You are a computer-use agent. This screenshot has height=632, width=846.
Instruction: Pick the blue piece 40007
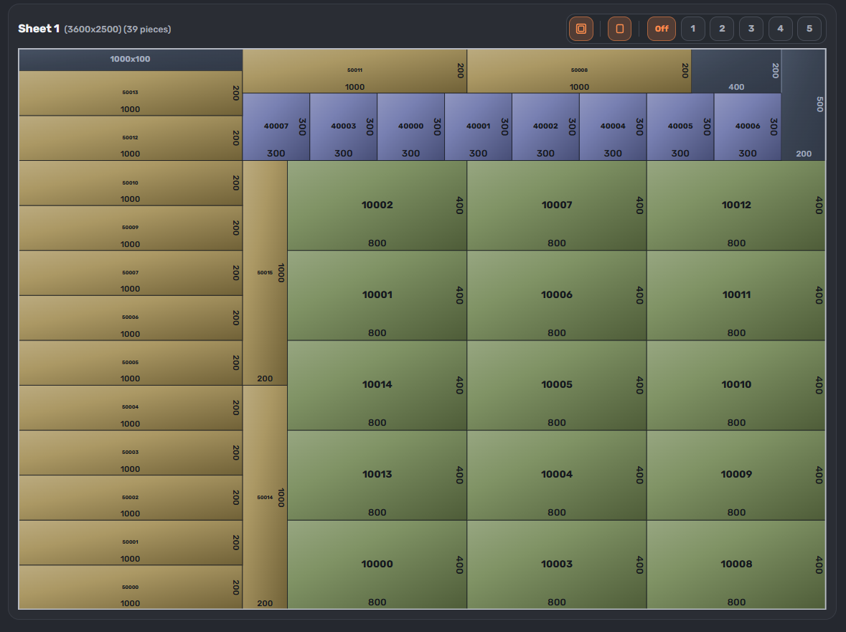click(276, 126)
